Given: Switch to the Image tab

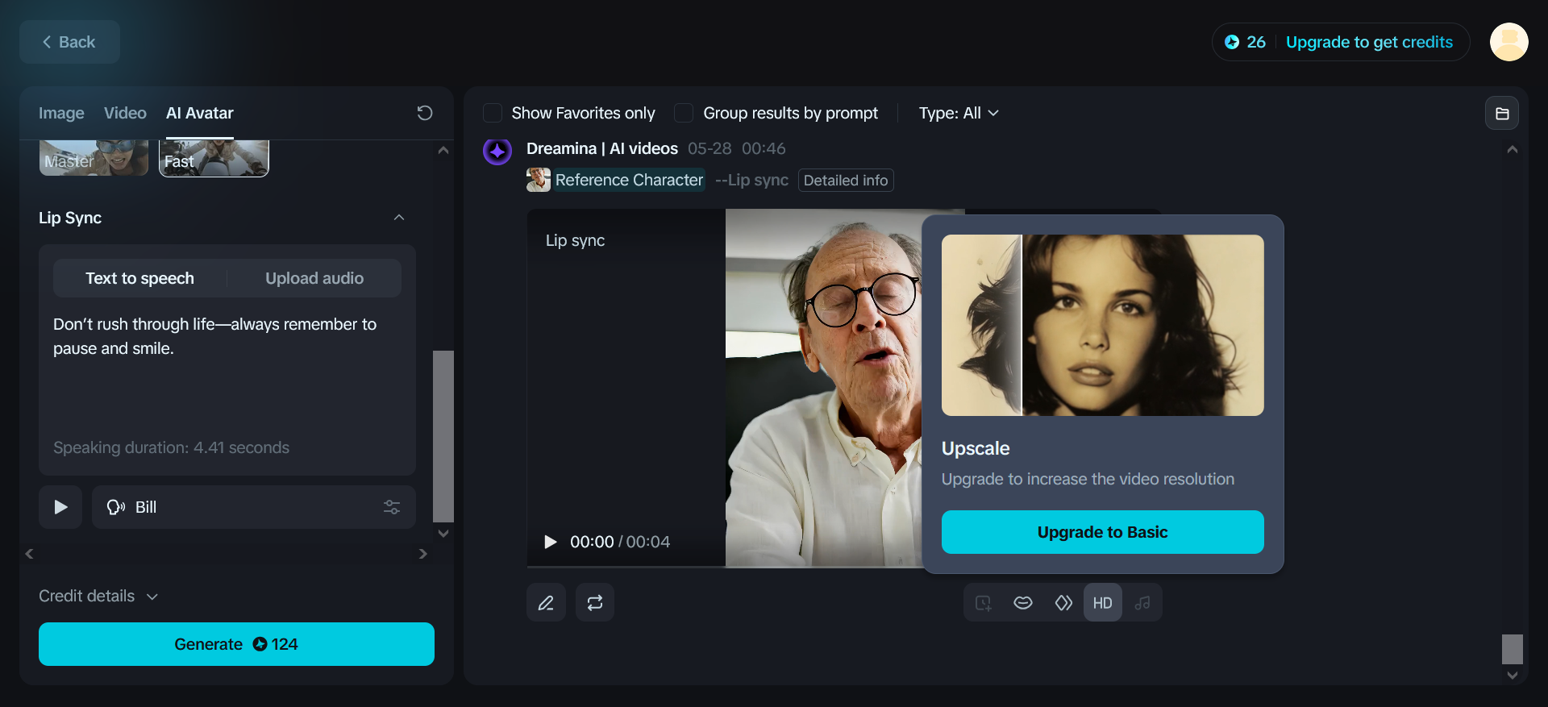Looking at the screenshot, I should coord(61,113).
